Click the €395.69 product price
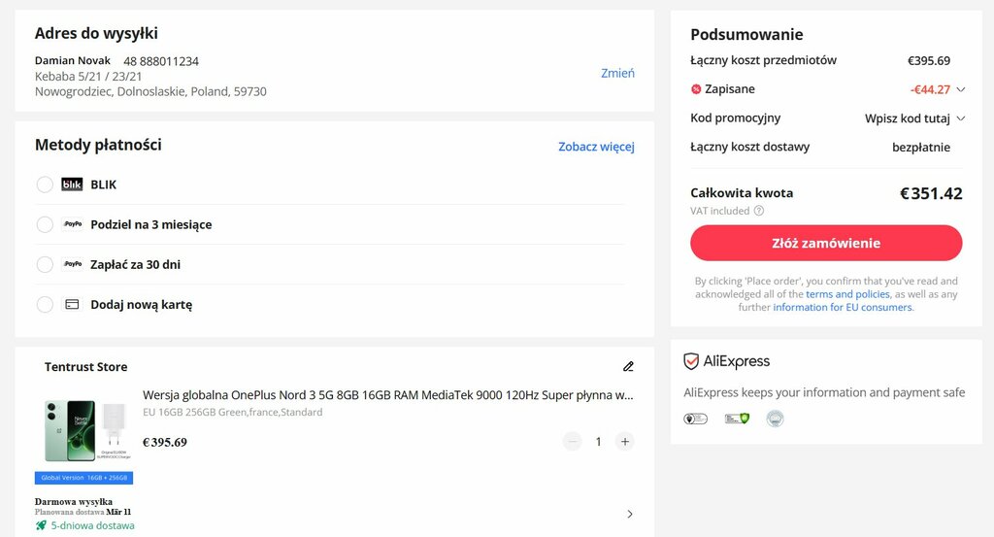The image size is (994, 537). [165, 443]
